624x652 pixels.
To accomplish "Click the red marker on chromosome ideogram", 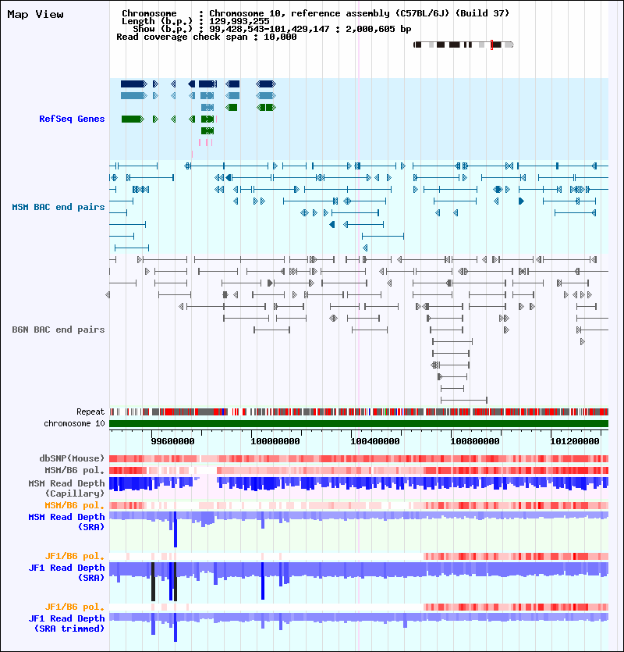I will 492,45.
